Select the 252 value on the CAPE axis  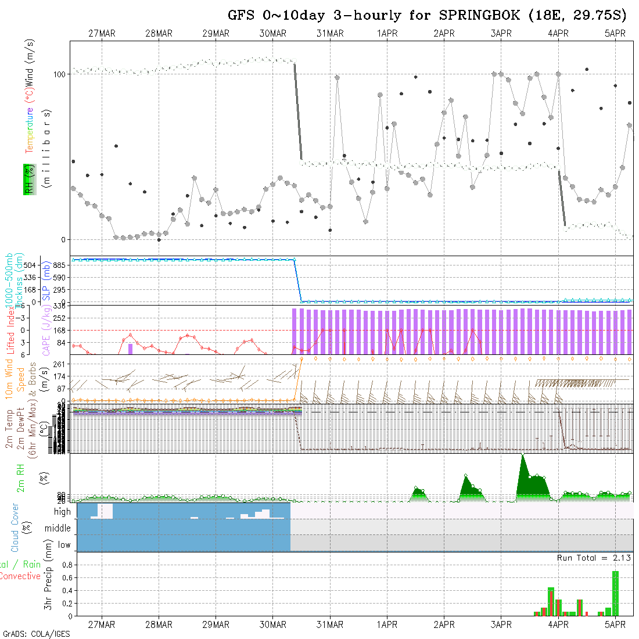point(59,318)
